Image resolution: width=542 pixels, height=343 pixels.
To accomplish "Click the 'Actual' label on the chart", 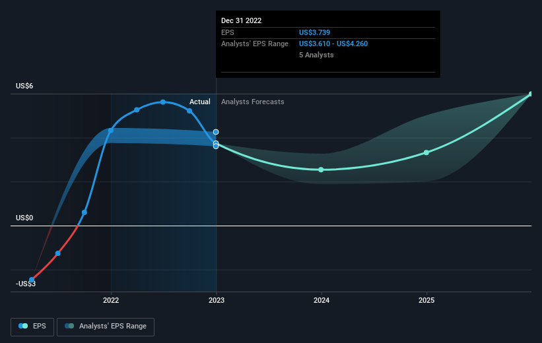I will (200, 102).
